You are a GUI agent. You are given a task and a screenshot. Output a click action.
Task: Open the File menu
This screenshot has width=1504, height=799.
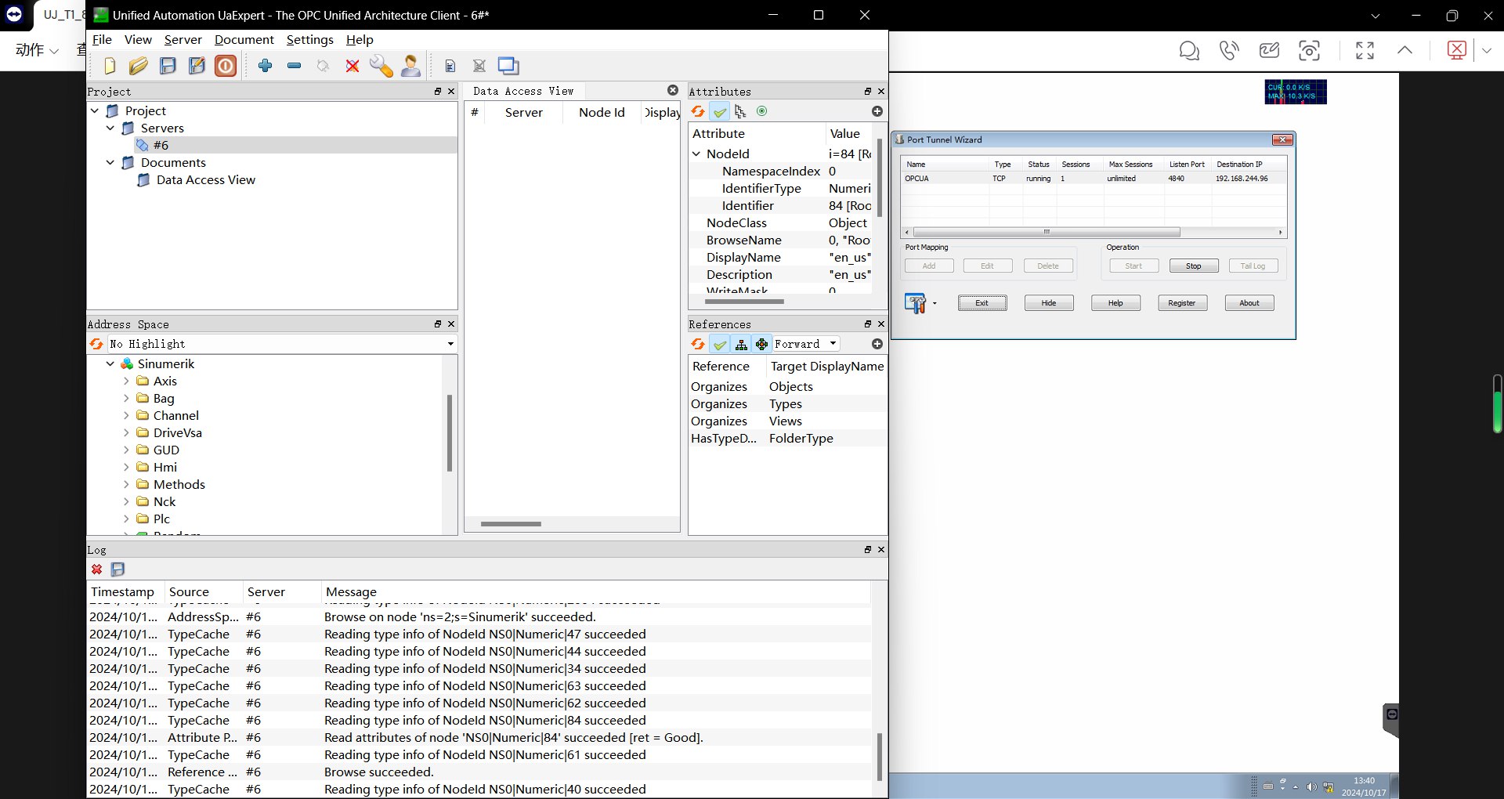click(x=102, y=40)
